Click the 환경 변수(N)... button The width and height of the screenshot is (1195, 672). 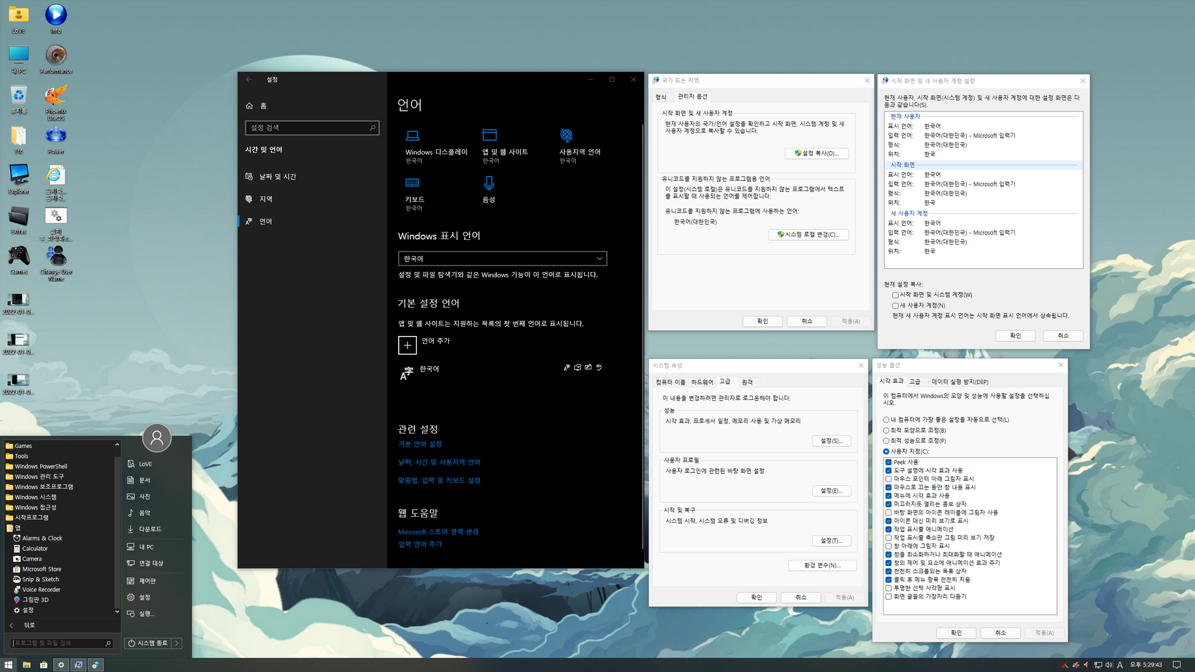[x=822, y=565]
